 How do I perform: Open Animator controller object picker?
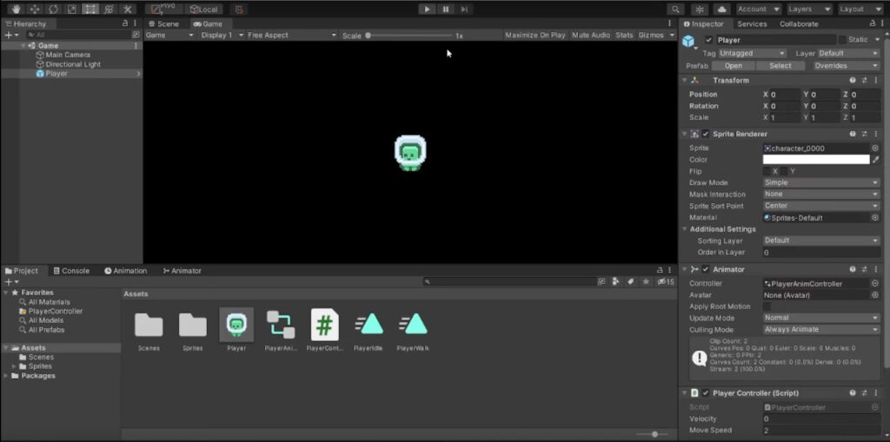pos(874,284)
